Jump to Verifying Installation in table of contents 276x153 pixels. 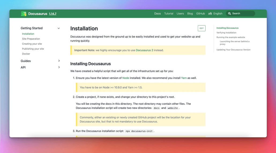pyautogui.click(x=226, y=33)
